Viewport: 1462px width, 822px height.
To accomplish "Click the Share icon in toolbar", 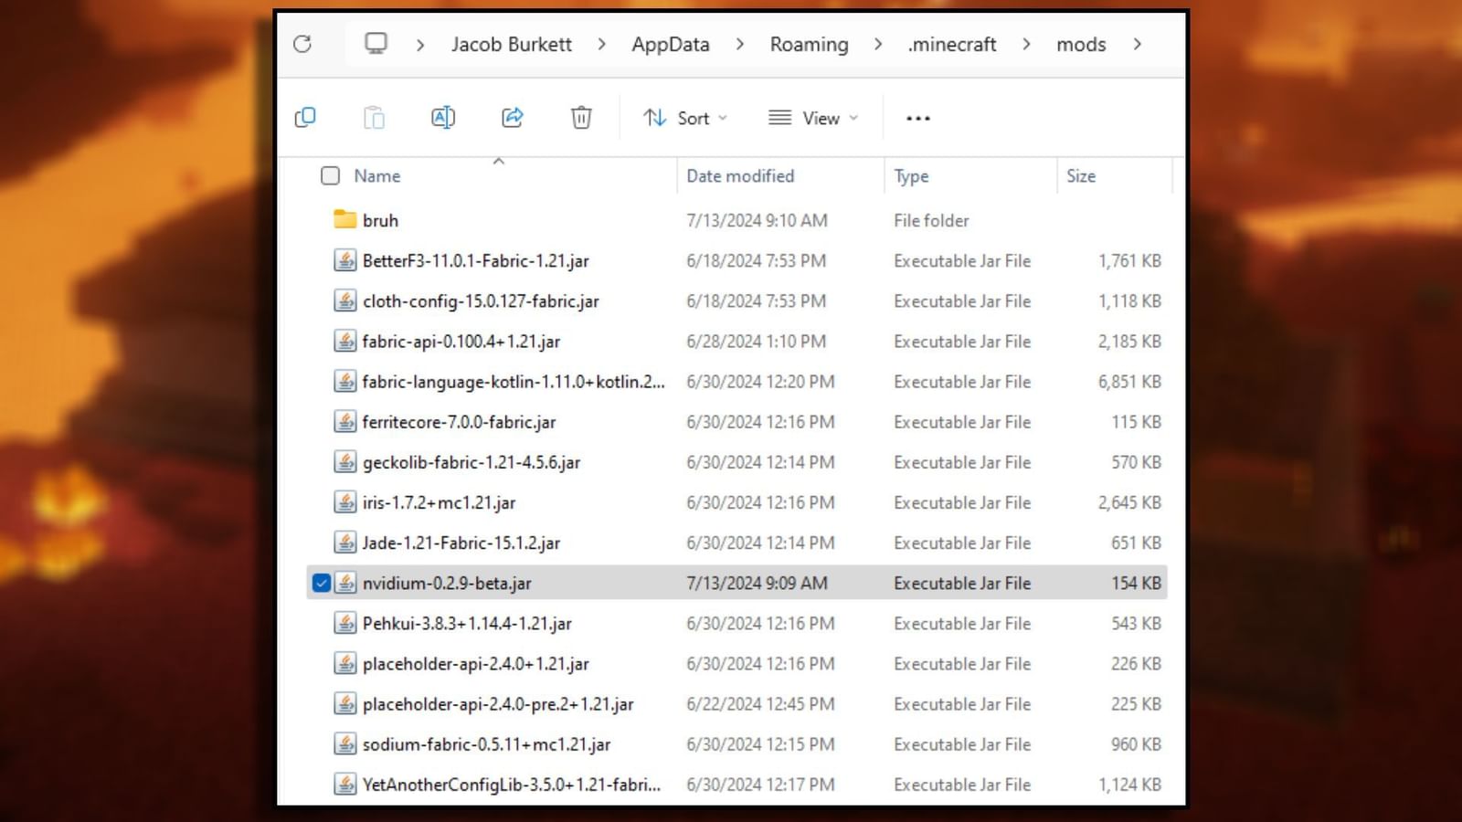I will point(513,118).
